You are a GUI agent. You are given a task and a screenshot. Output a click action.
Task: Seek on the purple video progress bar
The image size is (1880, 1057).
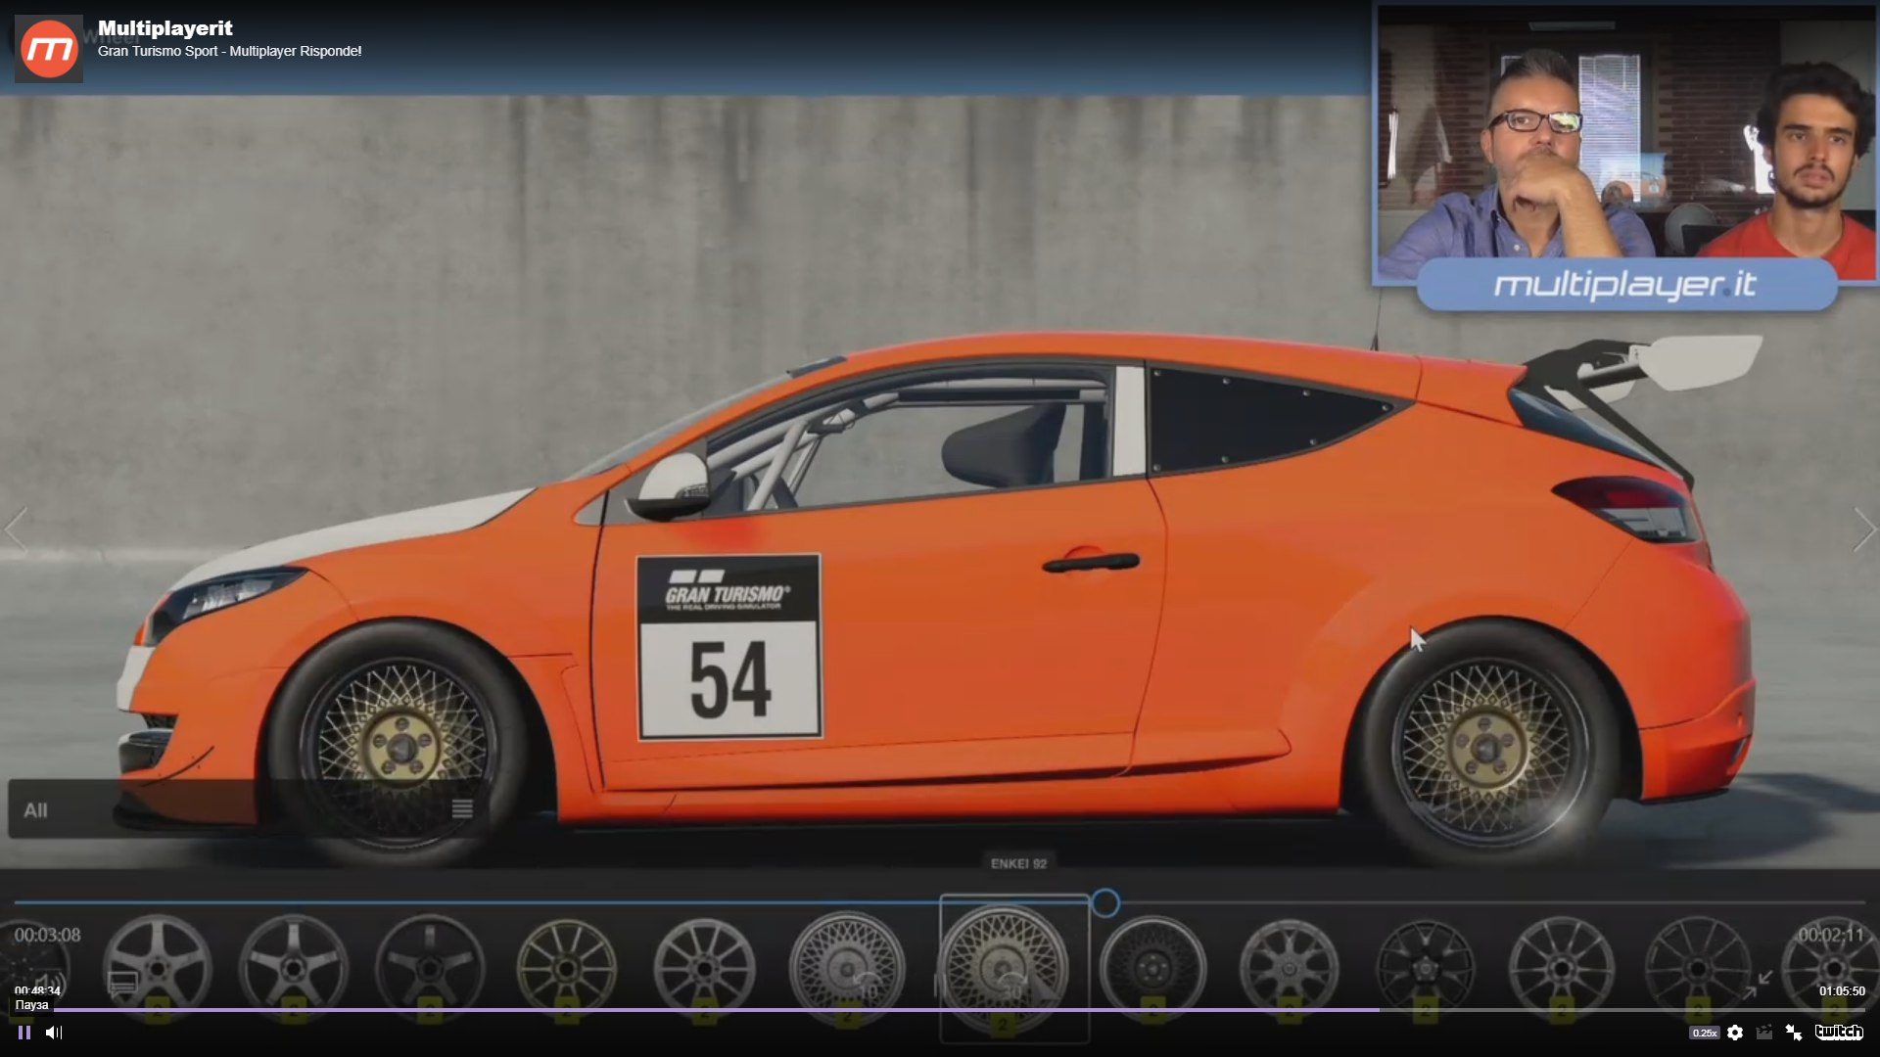940,1009
